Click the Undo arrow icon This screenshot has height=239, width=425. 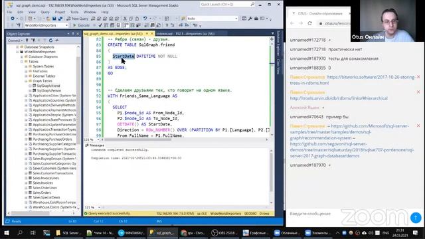tap(145, 19)
